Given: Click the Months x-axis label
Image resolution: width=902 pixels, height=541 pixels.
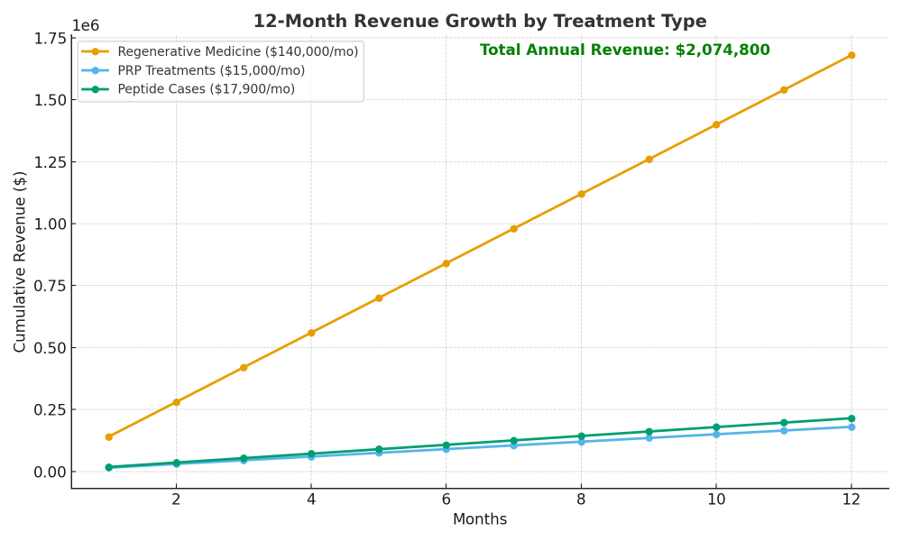Looking at the screenshot, I should [481, 519].
